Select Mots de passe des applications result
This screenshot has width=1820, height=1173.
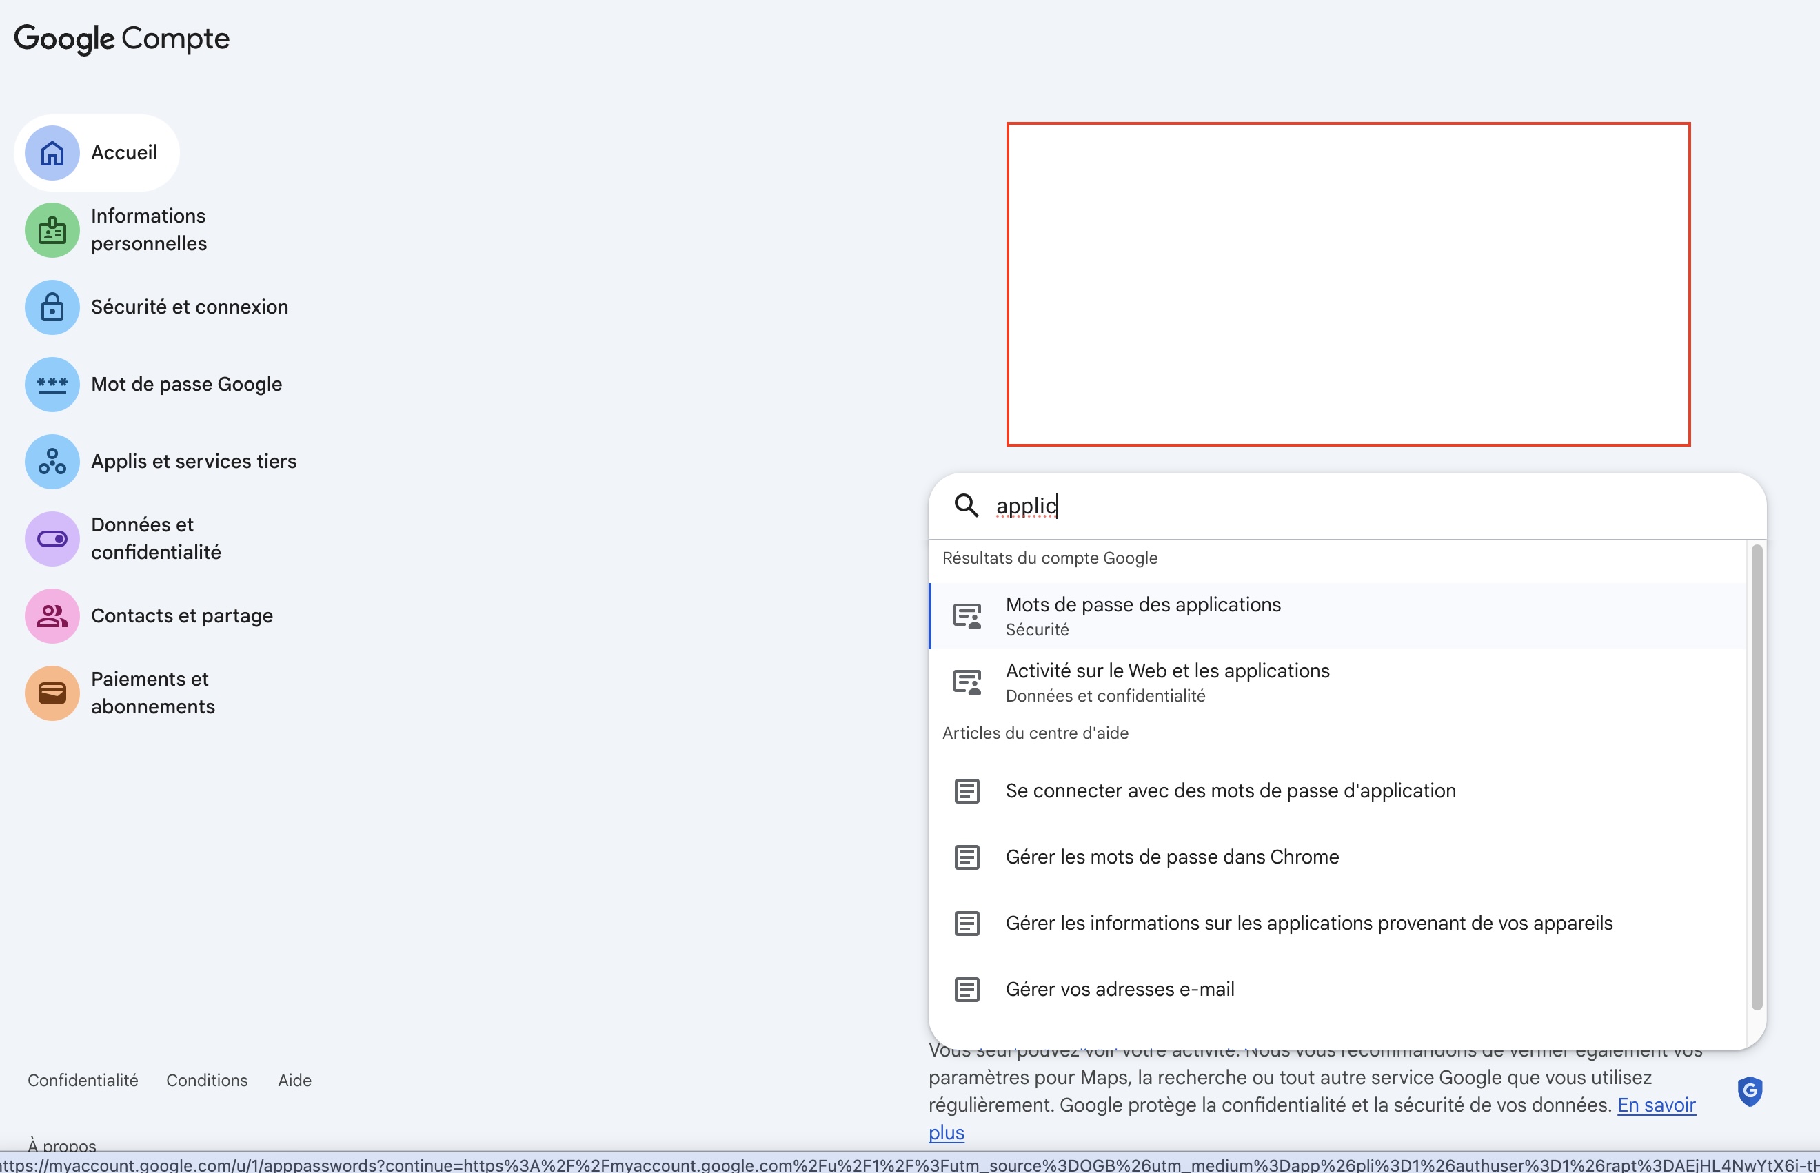[x=1143, y=615]
